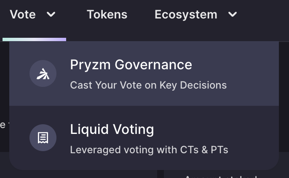This screenshot has height=178, width=289.
Task: Click the round badge behind the receipt icon
Action: point(43,138)
